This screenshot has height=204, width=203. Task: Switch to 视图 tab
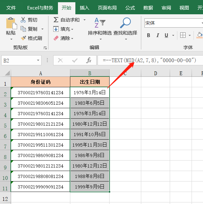(184, 8)
